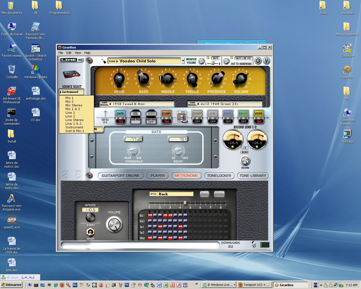This screenshot has width=361, height=289.
Task: Toggle the GATE effect pedal
Action: tap(120, 117)
